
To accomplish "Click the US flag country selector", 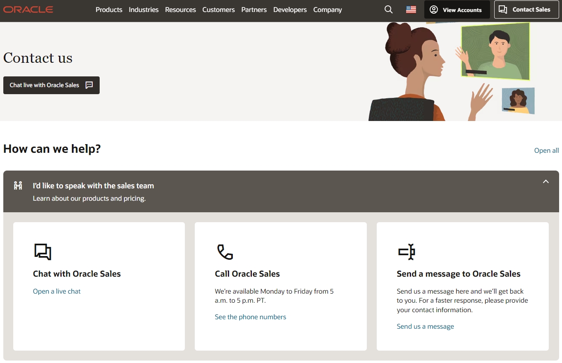I will point(411,9).
